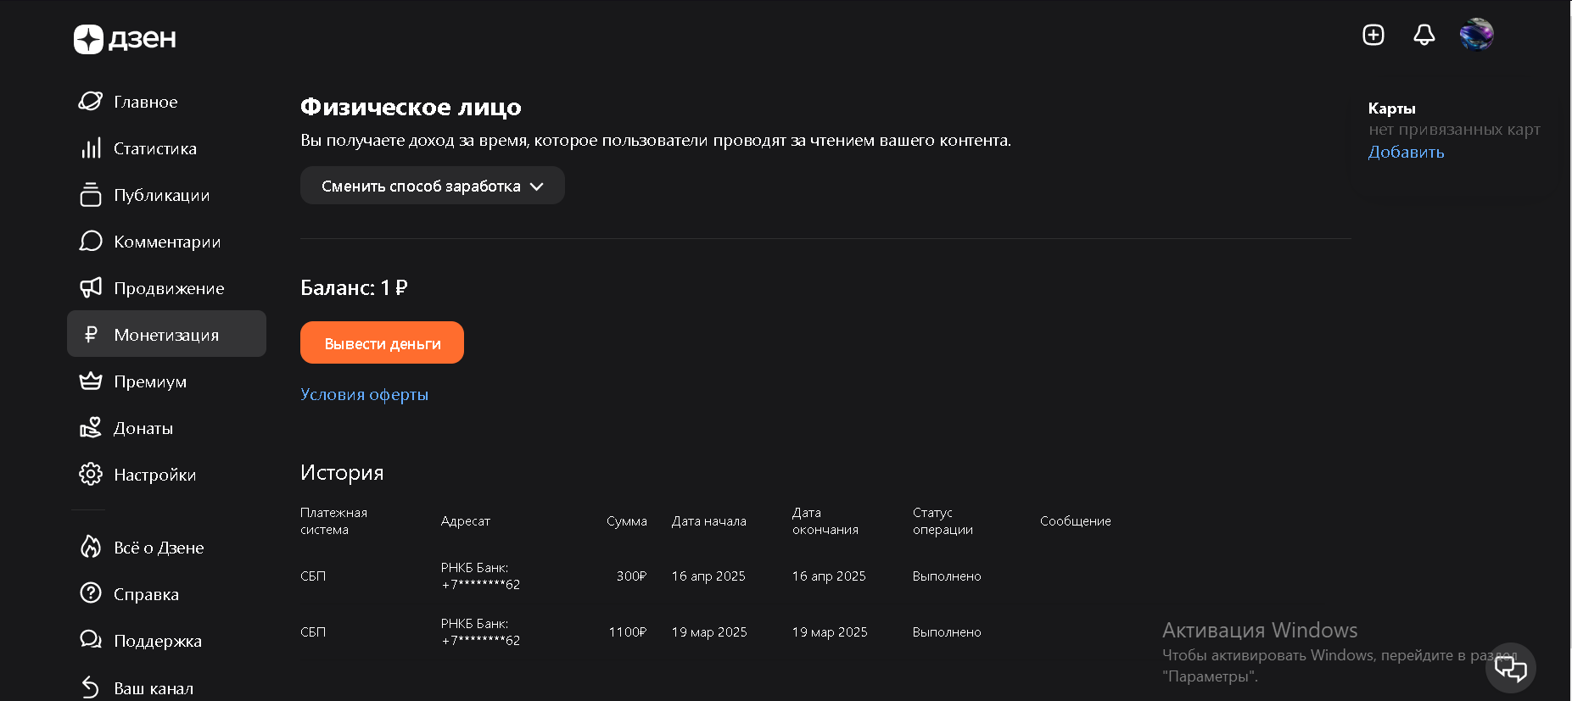
Task: Open the create publication plus icon
Action: click(x=1373, y=35)
